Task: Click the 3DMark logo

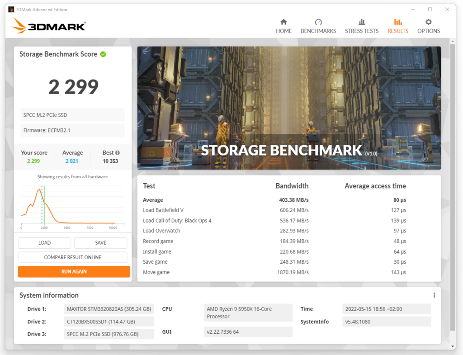Action: [49, 26]
